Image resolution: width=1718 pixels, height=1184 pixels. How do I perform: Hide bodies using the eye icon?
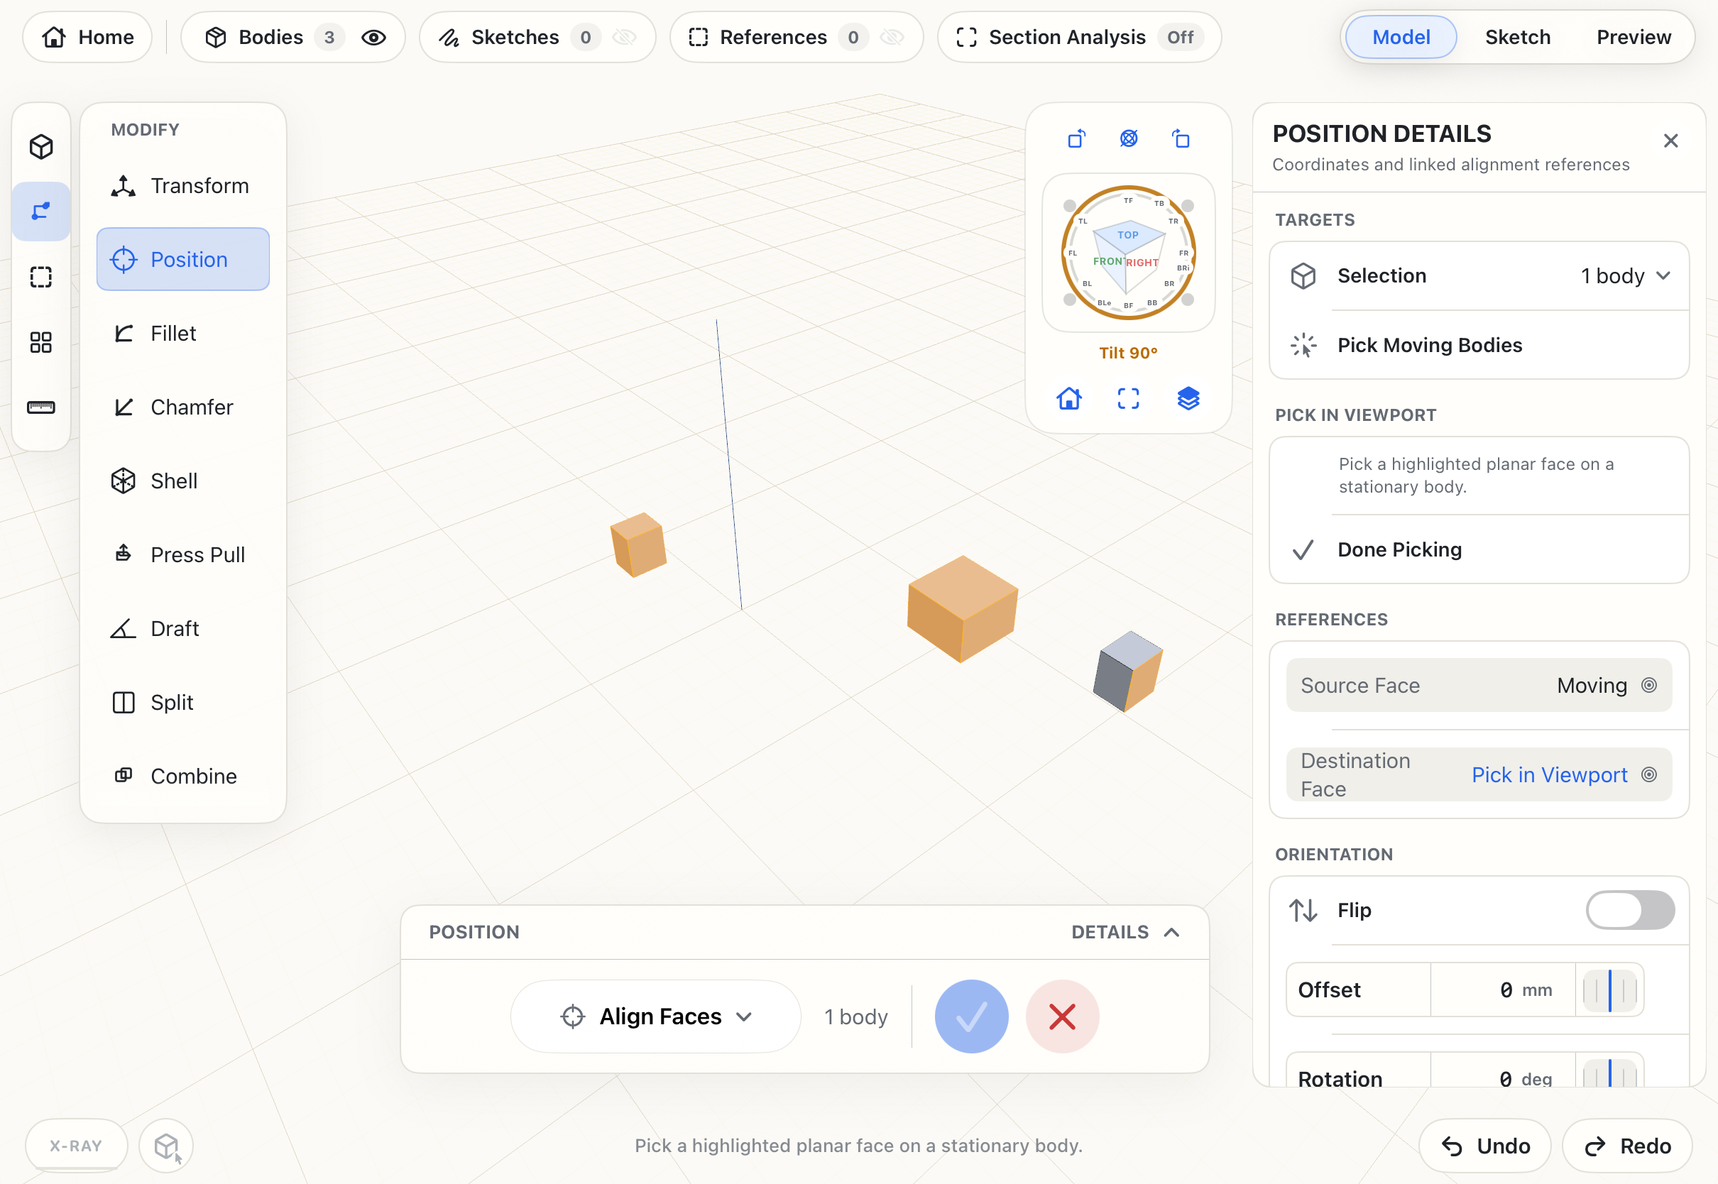(x=374, y=37)
